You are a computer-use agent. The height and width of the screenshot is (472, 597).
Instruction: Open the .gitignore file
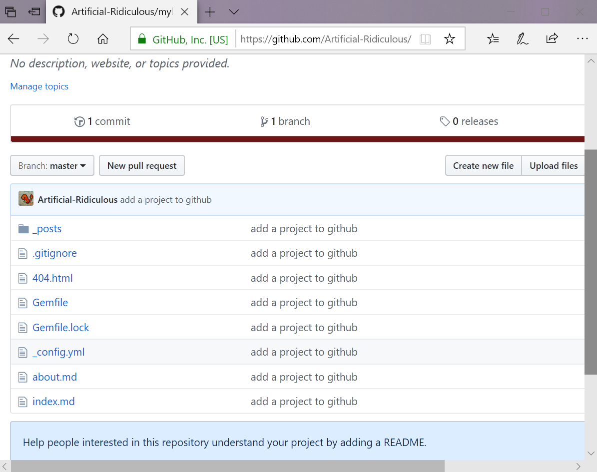54,254
